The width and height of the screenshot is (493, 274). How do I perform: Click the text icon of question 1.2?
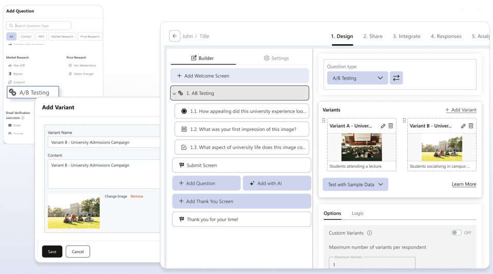pos(184,129)
